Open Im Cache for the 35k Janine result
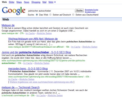 [28, 63]
